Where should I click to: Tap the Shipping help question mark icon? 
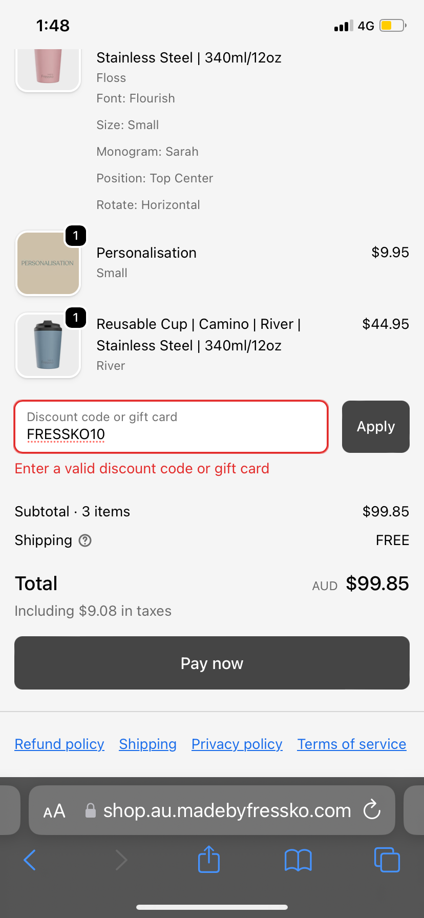pyautogui.click(x=85, y=540)
